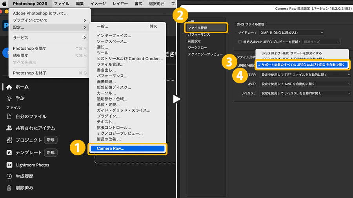Select ヒストリーおよび Content Credentials entry
Viewport: 353px width, 198px height.
tap(127, 59)
